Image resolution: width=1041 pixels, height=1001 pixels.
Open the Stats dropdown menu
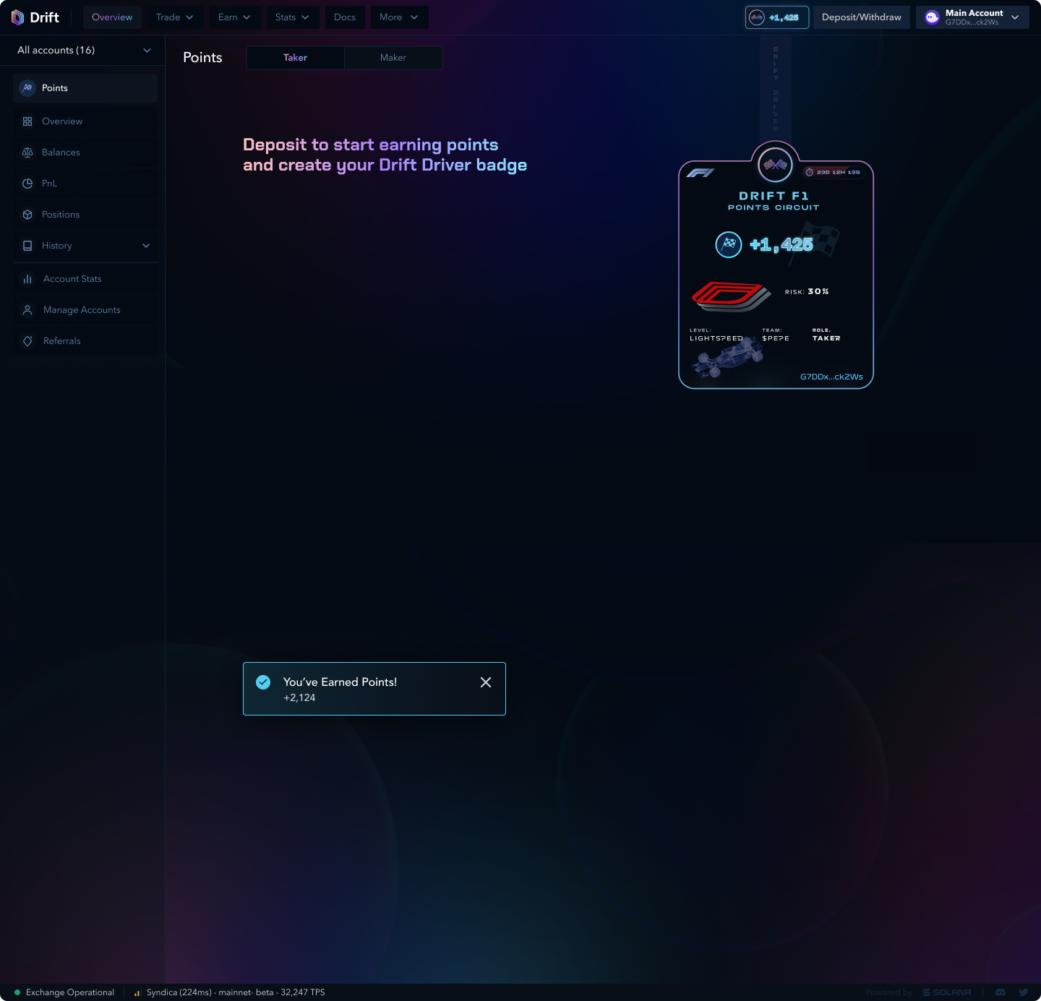pos(292,17)
